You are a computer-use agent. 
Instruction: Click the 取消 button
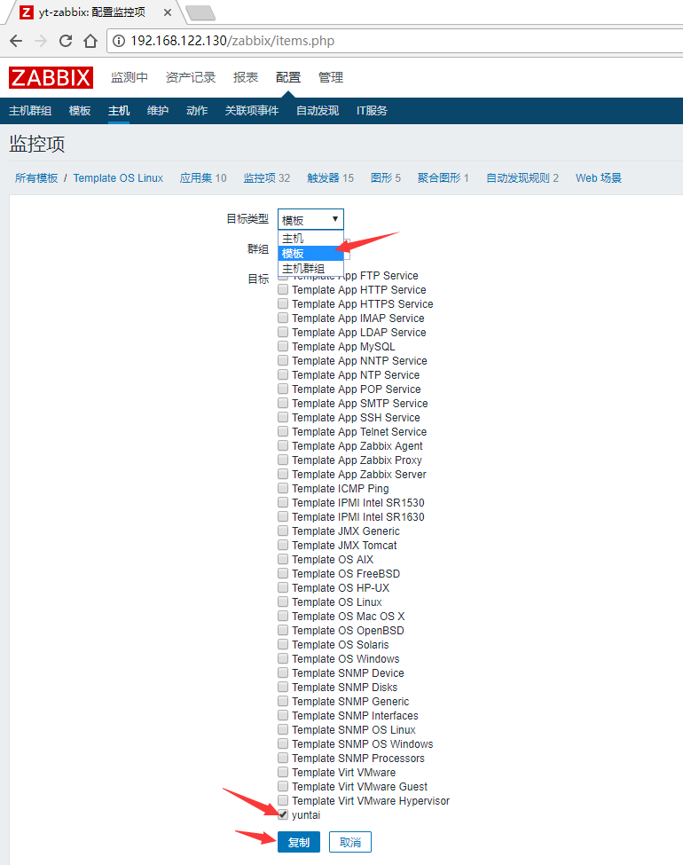point(350,843)
